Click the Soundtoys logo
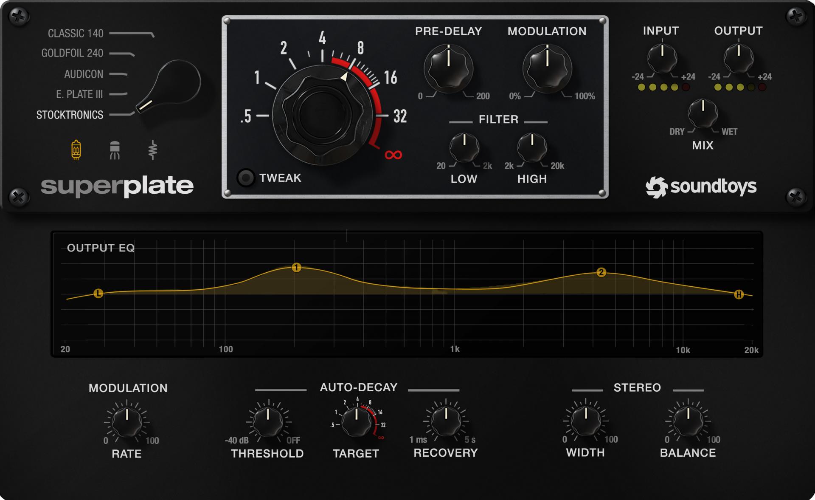Viewport: 815px width, 500px height. [x=701, y=187]
